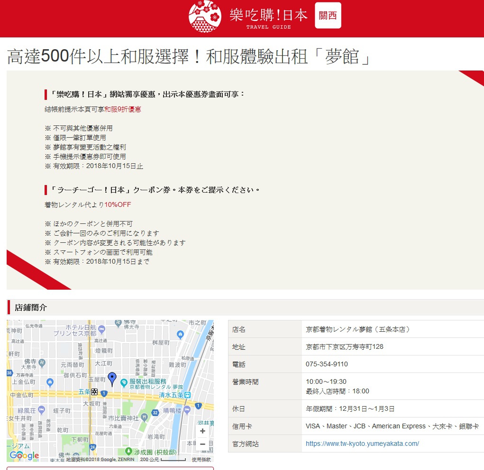Click route 32 shield on the map
Screen dimensions: 484x470
click(155, 412)
